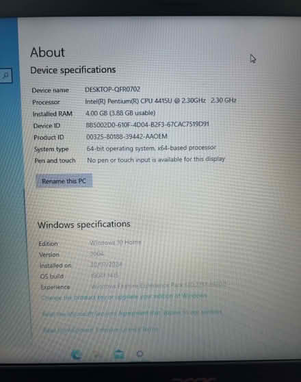Viewport: 301px width, 382px height.
Task: Click the About page heading
Action: [x=48, y=52]
